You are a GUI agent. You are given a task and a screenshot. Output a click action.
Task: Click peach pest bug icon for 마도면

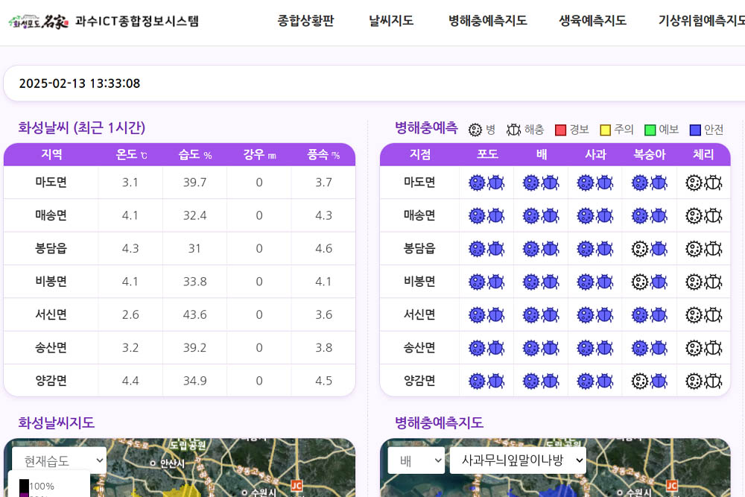click(x=659, y=183)
